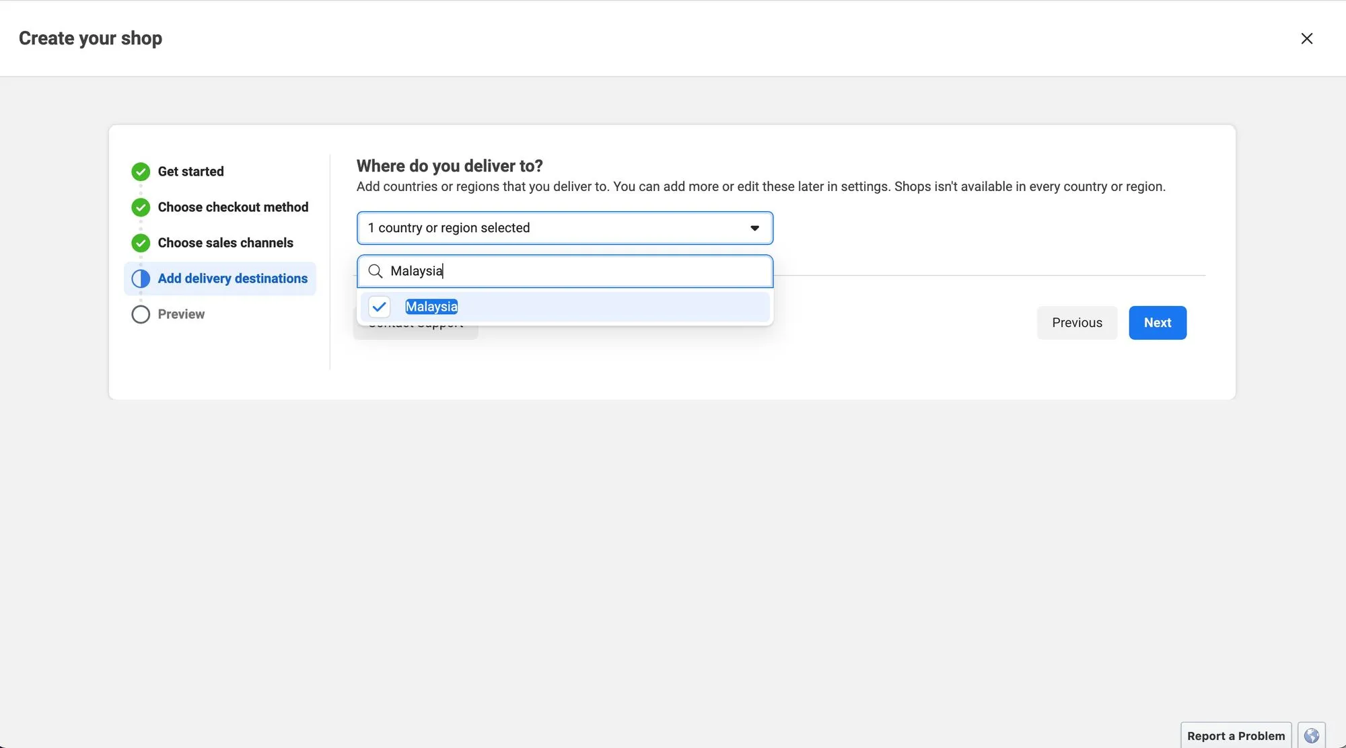Click Report a Problem button

tap(1236, 735)
